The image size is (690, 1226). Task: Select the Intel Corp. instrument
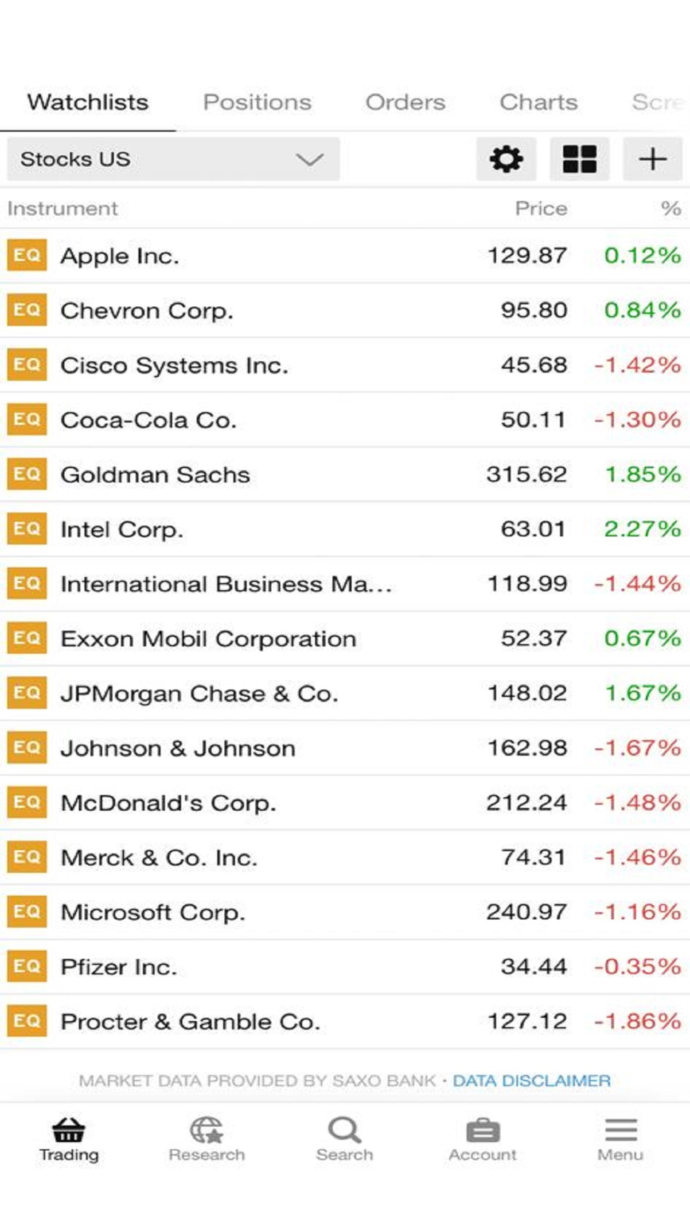tap(345, 529)
